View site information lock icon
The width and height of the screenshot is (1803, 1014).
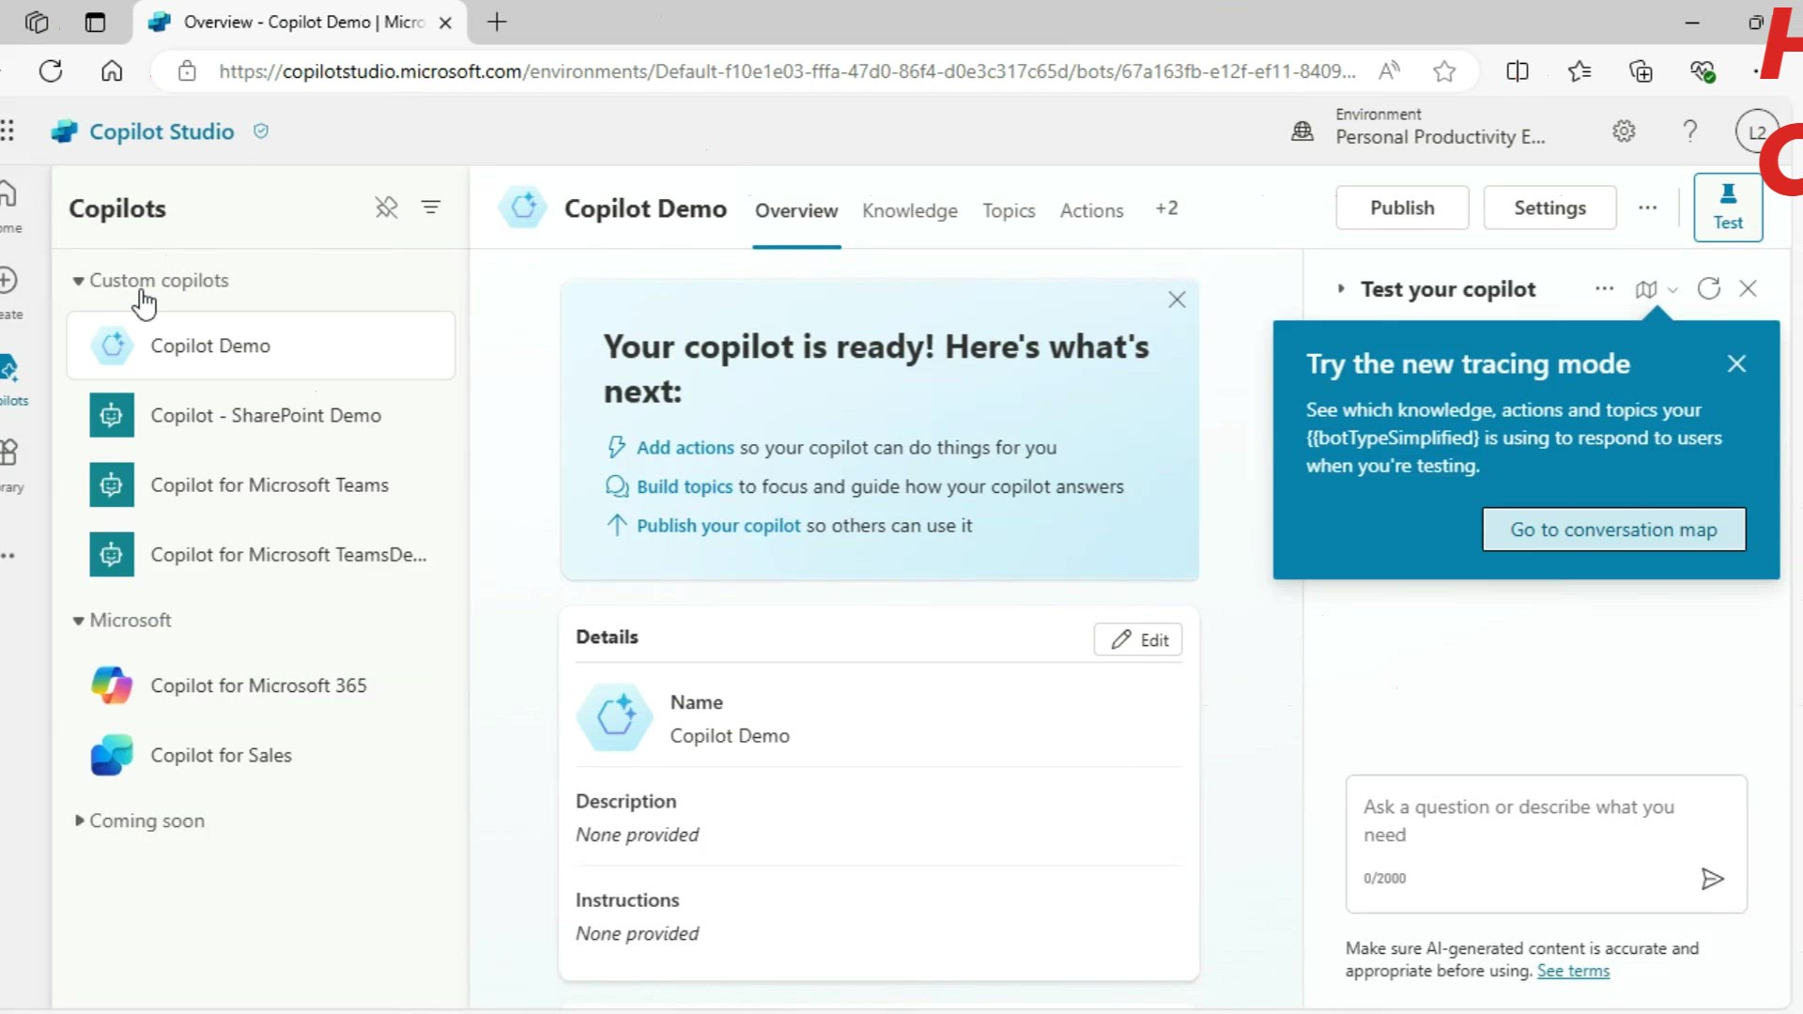click(187, 71)
